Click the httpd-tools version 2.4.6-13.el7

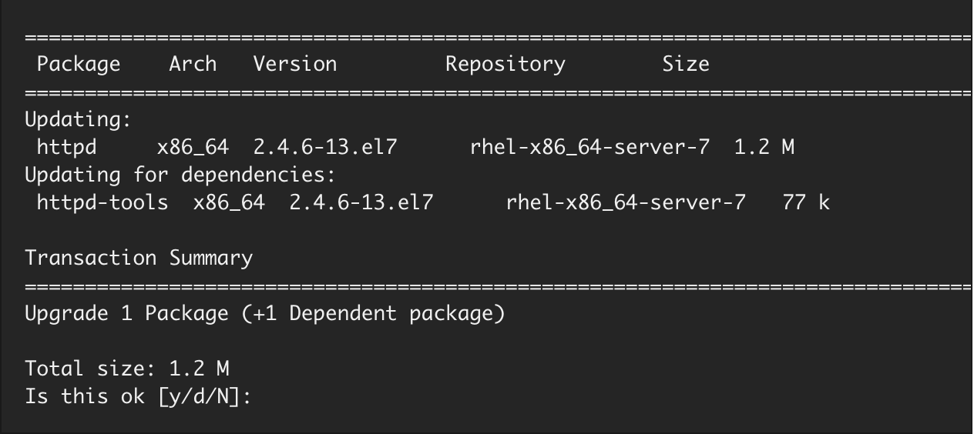(x=361, y=202)
